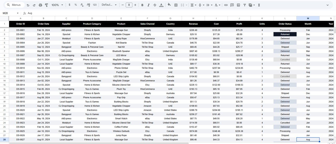Select the Wireless Earbuds cell
This screenshot has height=144, width=336.
(121, 131)
